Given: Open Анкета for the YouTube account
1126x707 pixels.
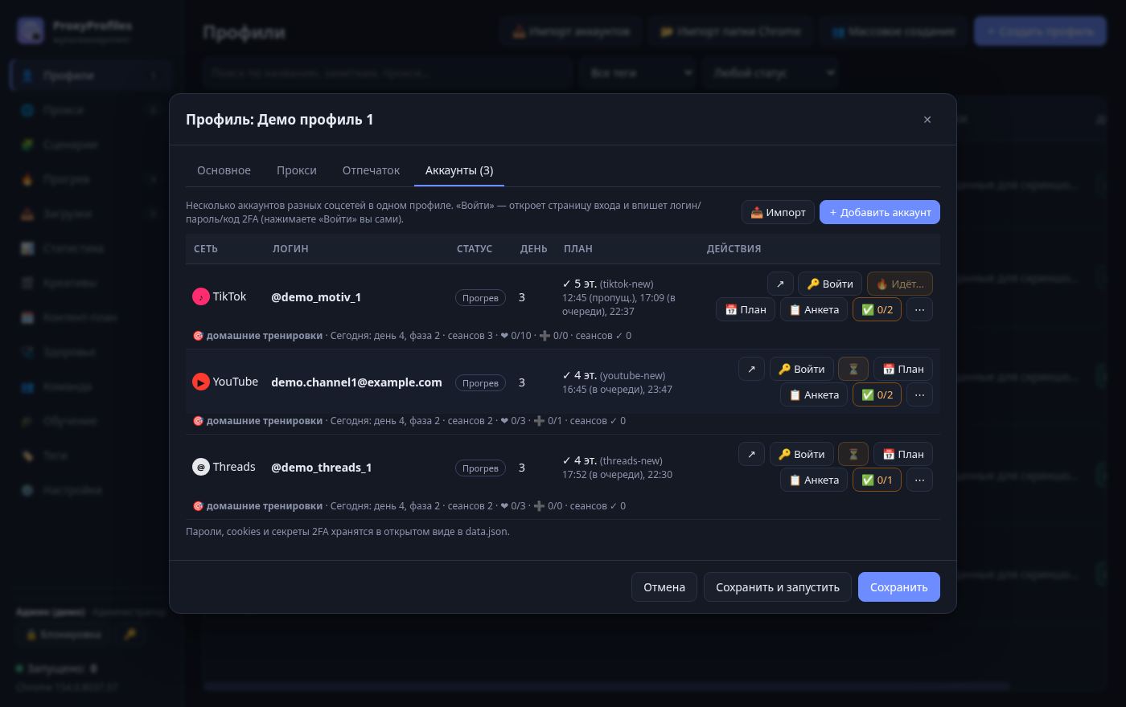Looking at the screenshot, I should click(x=814, y=394).
